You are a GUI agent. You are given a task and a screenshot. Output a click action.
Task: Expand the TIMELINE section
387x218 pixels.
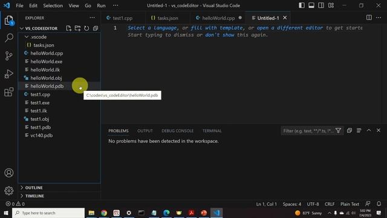(x=22, y=196)
